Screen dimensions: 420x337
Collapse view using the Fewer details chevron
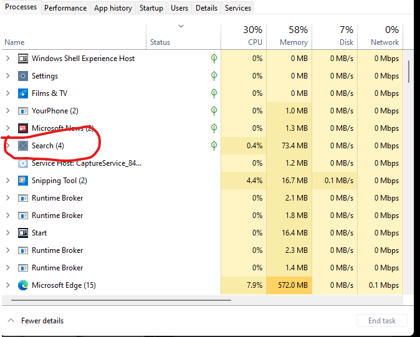click(x=11, y=320)
